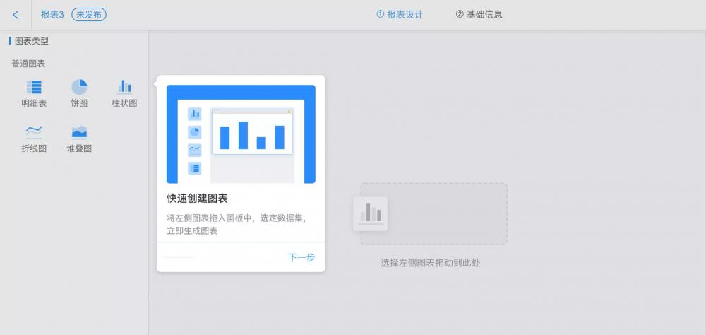Click the small pie icon in the tutorial illustration
706x335 pixels.
pos(194,132)
